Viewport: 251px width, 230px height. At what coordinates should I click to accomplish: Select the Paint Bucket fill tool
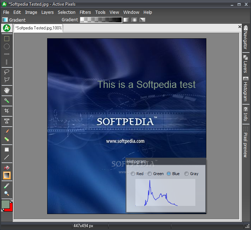coord(7,168)
